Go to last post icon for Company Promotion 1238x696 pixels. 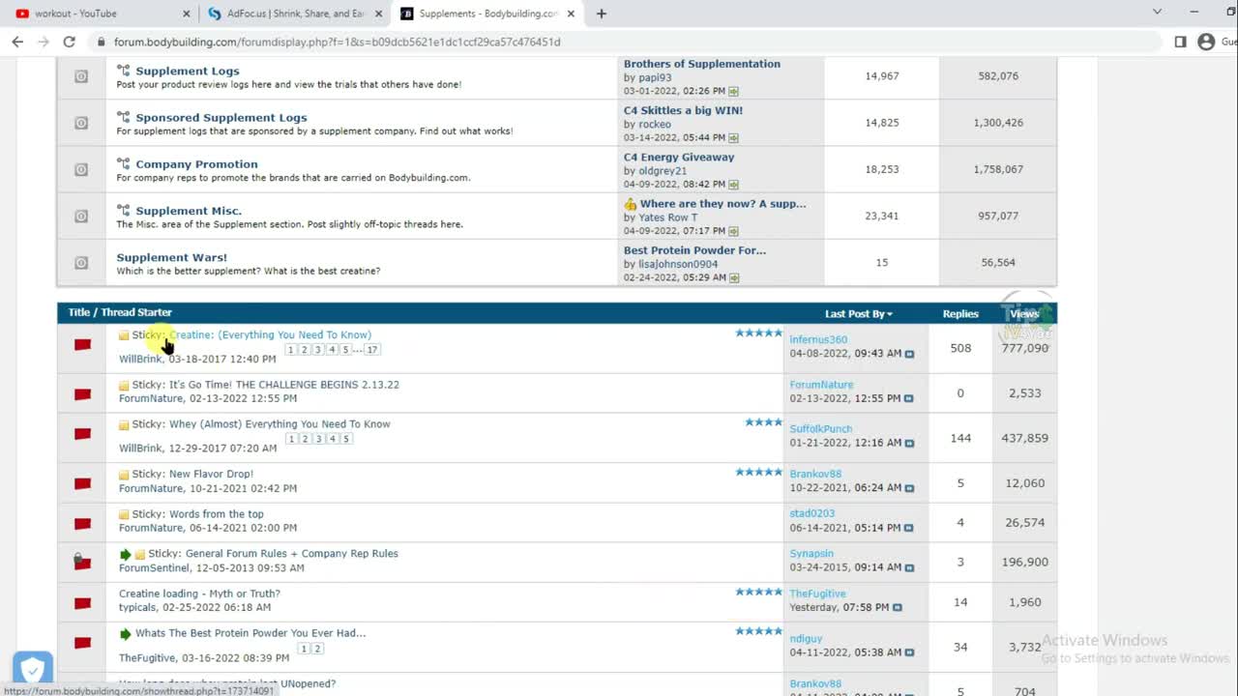[x=734, y=185]
